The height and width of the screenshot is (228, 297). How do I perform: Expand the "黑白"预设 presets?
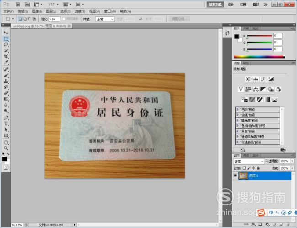tap(237, 131)
